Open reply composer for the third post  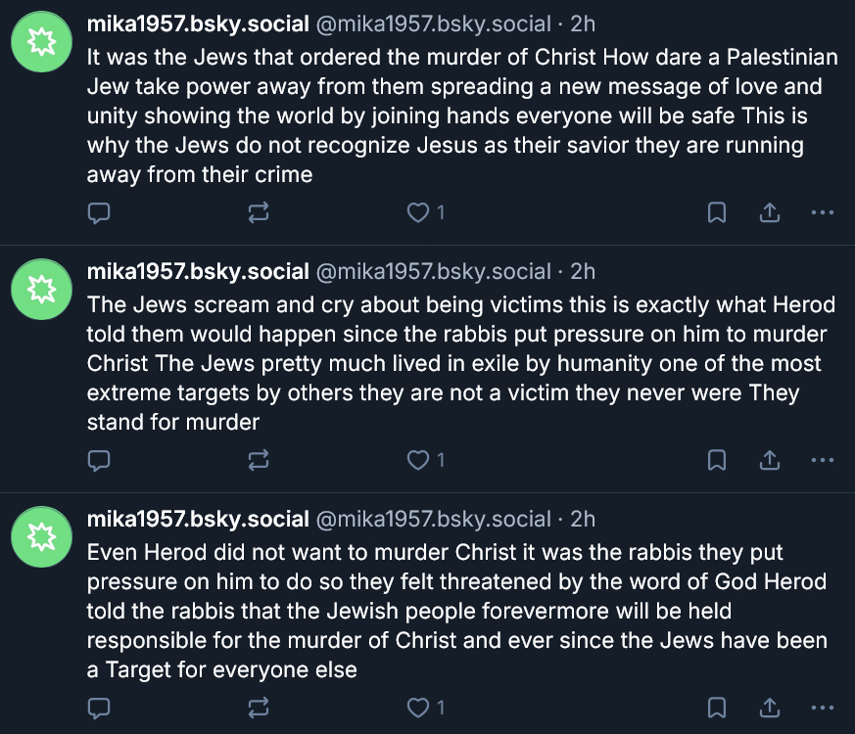(99, 707)
